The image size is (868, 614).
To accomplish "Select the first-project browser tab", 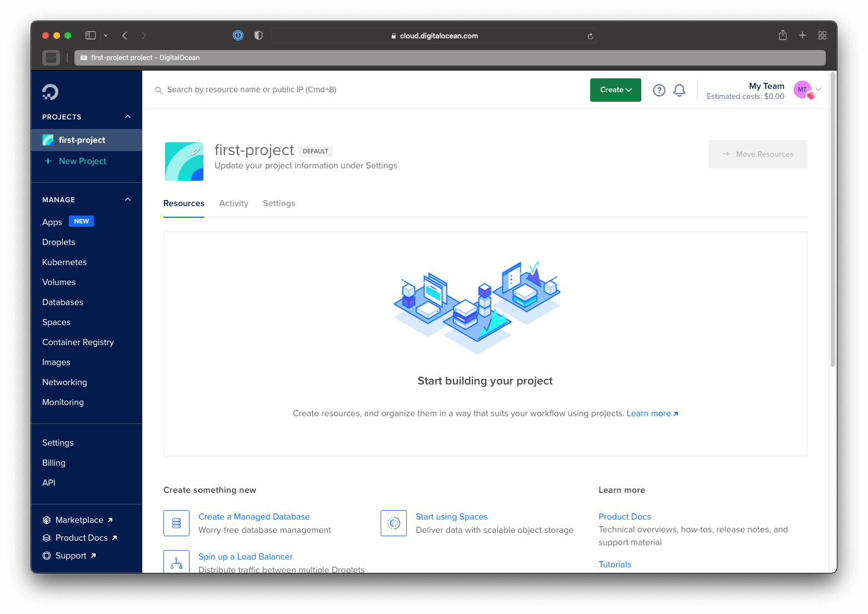I will pos(450,58).
